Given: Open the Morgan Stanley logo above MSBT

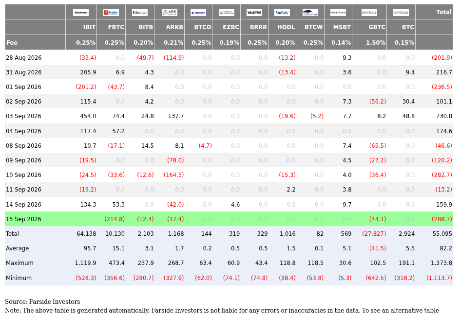Looking at the screenshot, I should tap(338, 13).
